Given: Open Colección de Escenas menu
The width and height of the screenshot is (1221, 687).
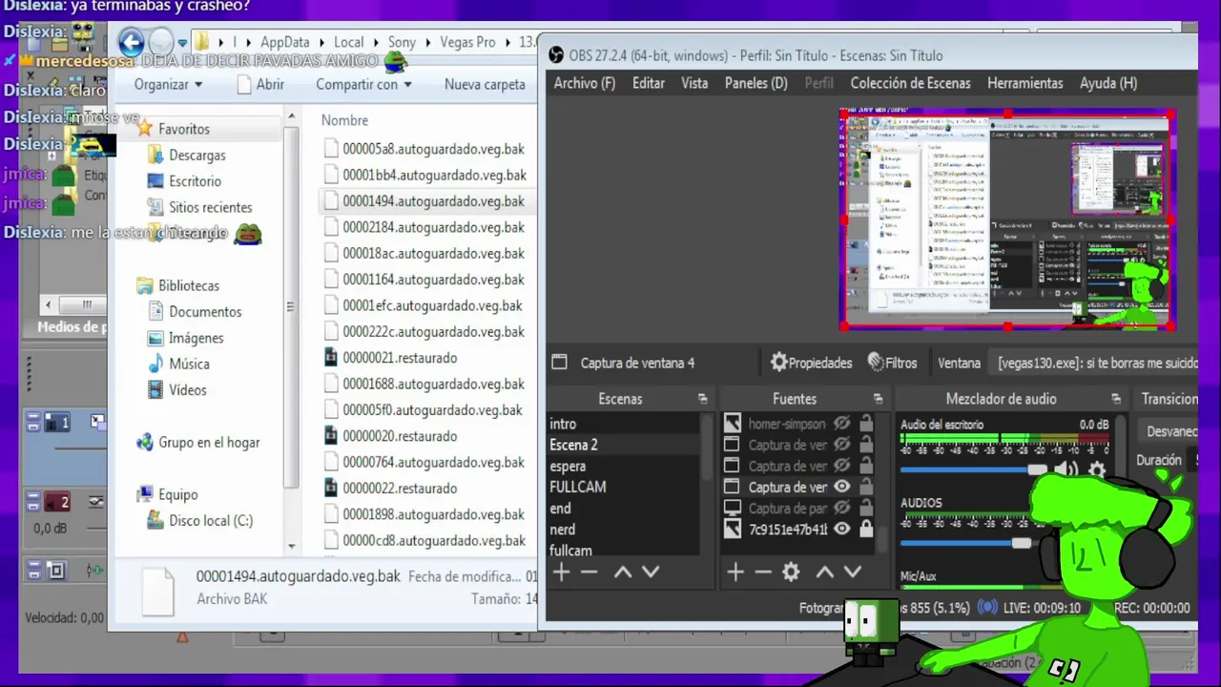Looking at the screenshot, I should pyautogui.click(x=911, y=83).
